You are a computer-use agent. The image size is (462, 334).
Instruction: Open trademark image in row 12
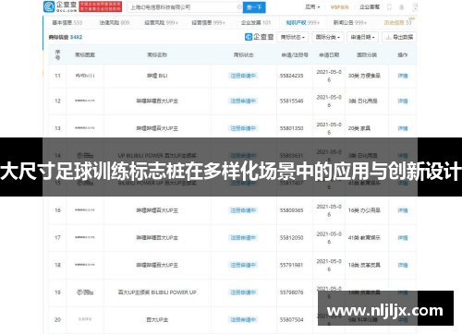click(x=85, y=101)
